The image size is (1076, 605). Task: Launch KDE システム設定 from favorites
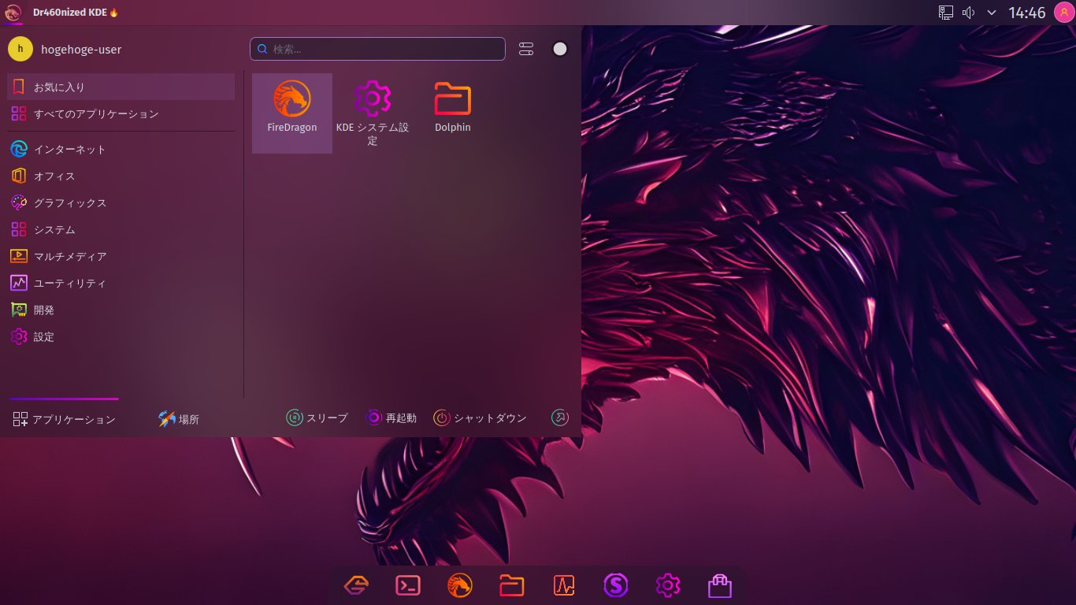pos(373,113)
